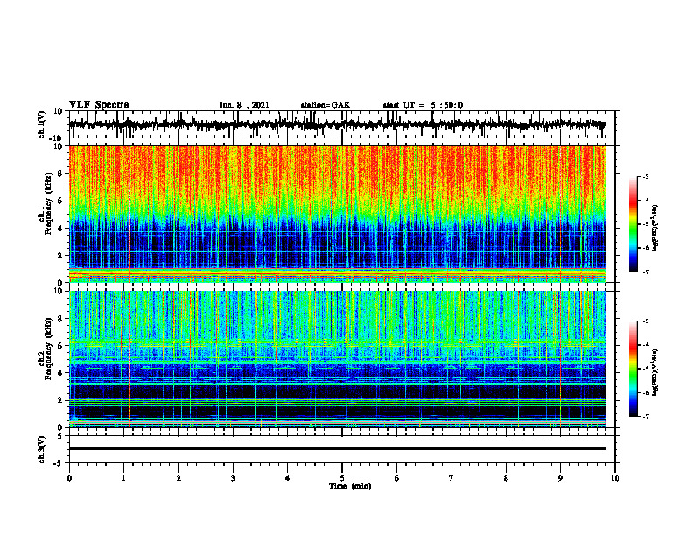Viewport: 693px width, 536px height.
Task: Select the "start UT = 5:50:0" text
Action: pyautogui.click(x=423, y=105)
